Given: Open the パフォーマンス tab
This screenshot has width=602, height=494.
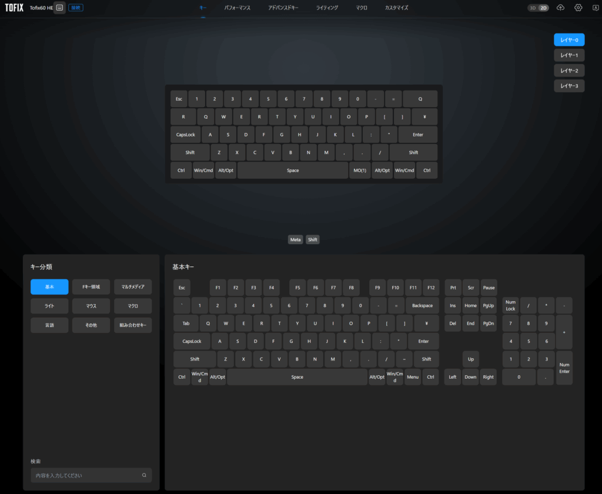Looking at the screenshot, I should (238, 8).
